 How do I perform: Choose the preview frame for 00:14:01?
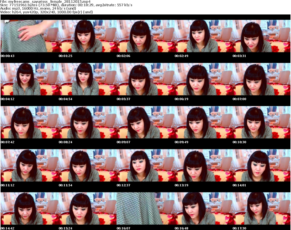click(261, 165)
